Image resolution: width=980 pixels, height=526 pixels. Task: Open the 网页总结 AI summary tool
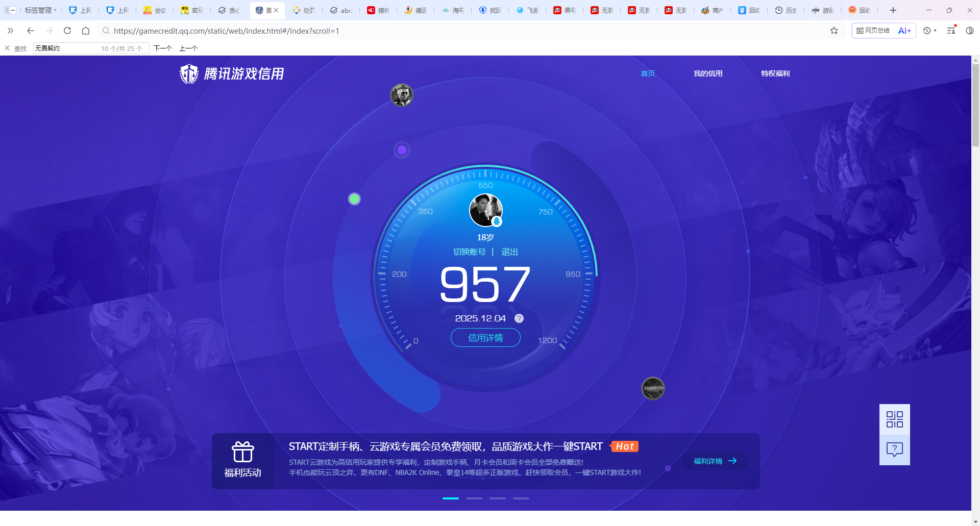(x=873, y=31)
